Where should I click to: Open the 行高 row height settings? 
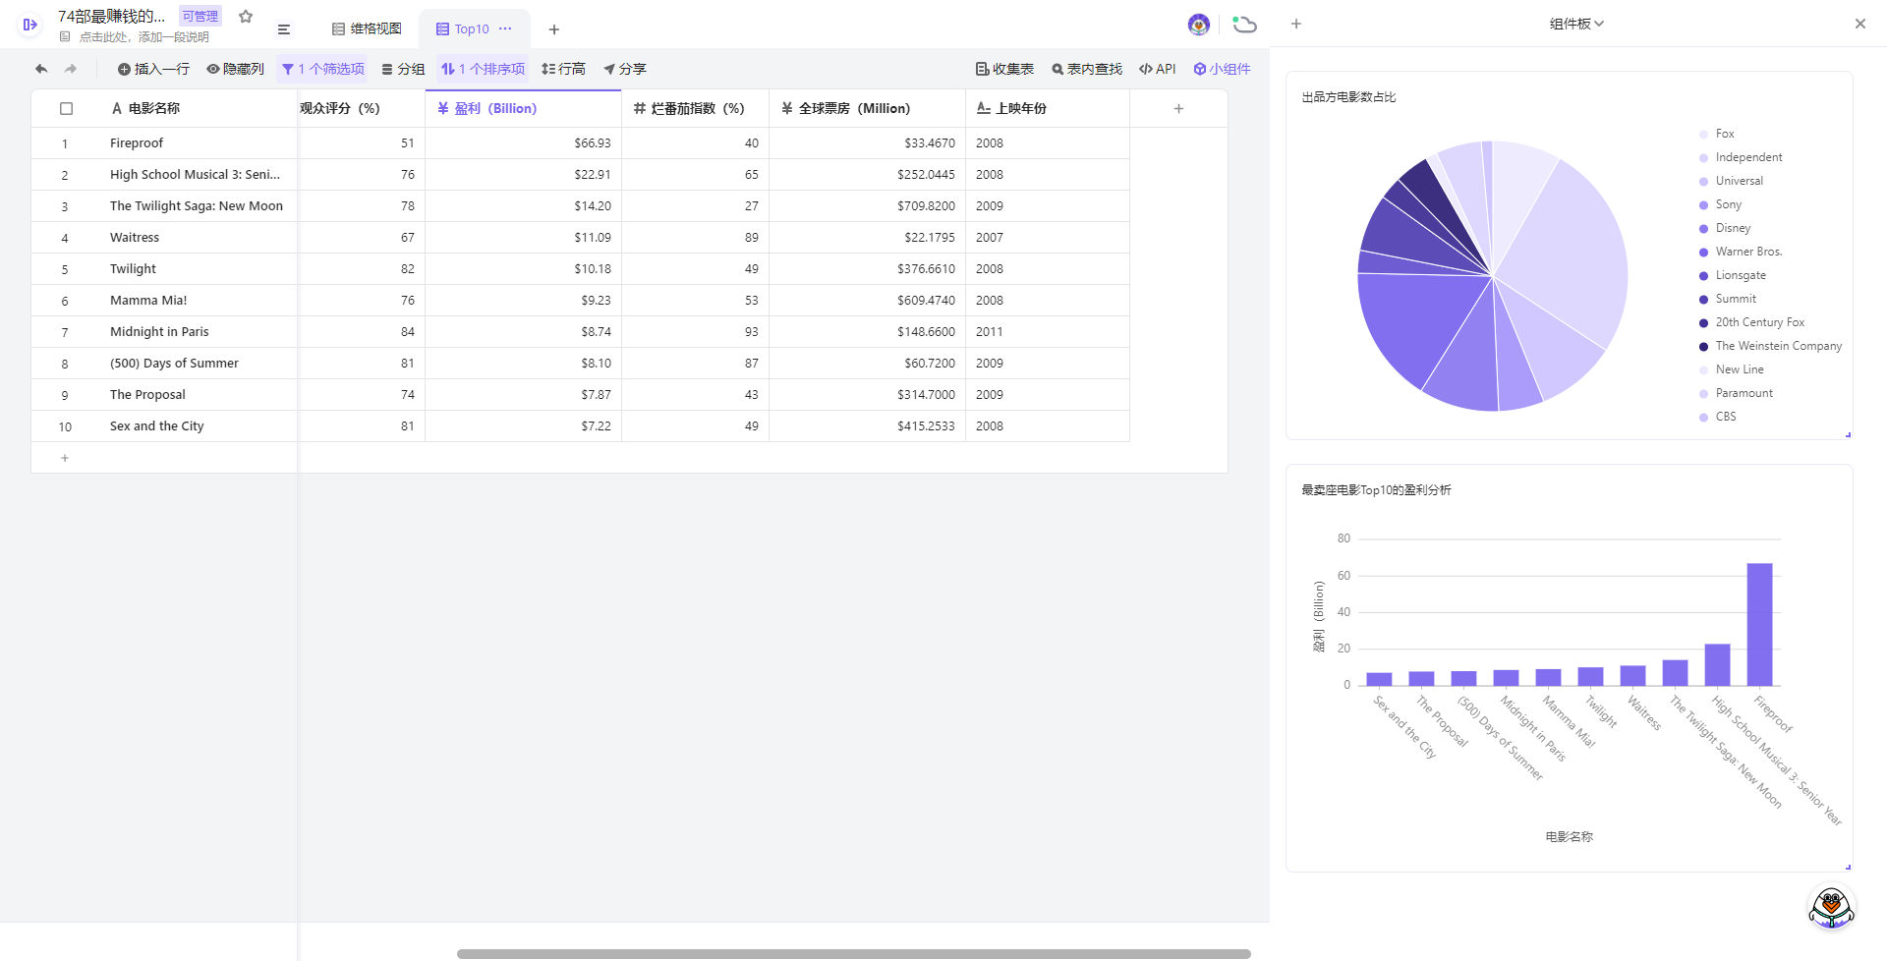tap(564, 69)
